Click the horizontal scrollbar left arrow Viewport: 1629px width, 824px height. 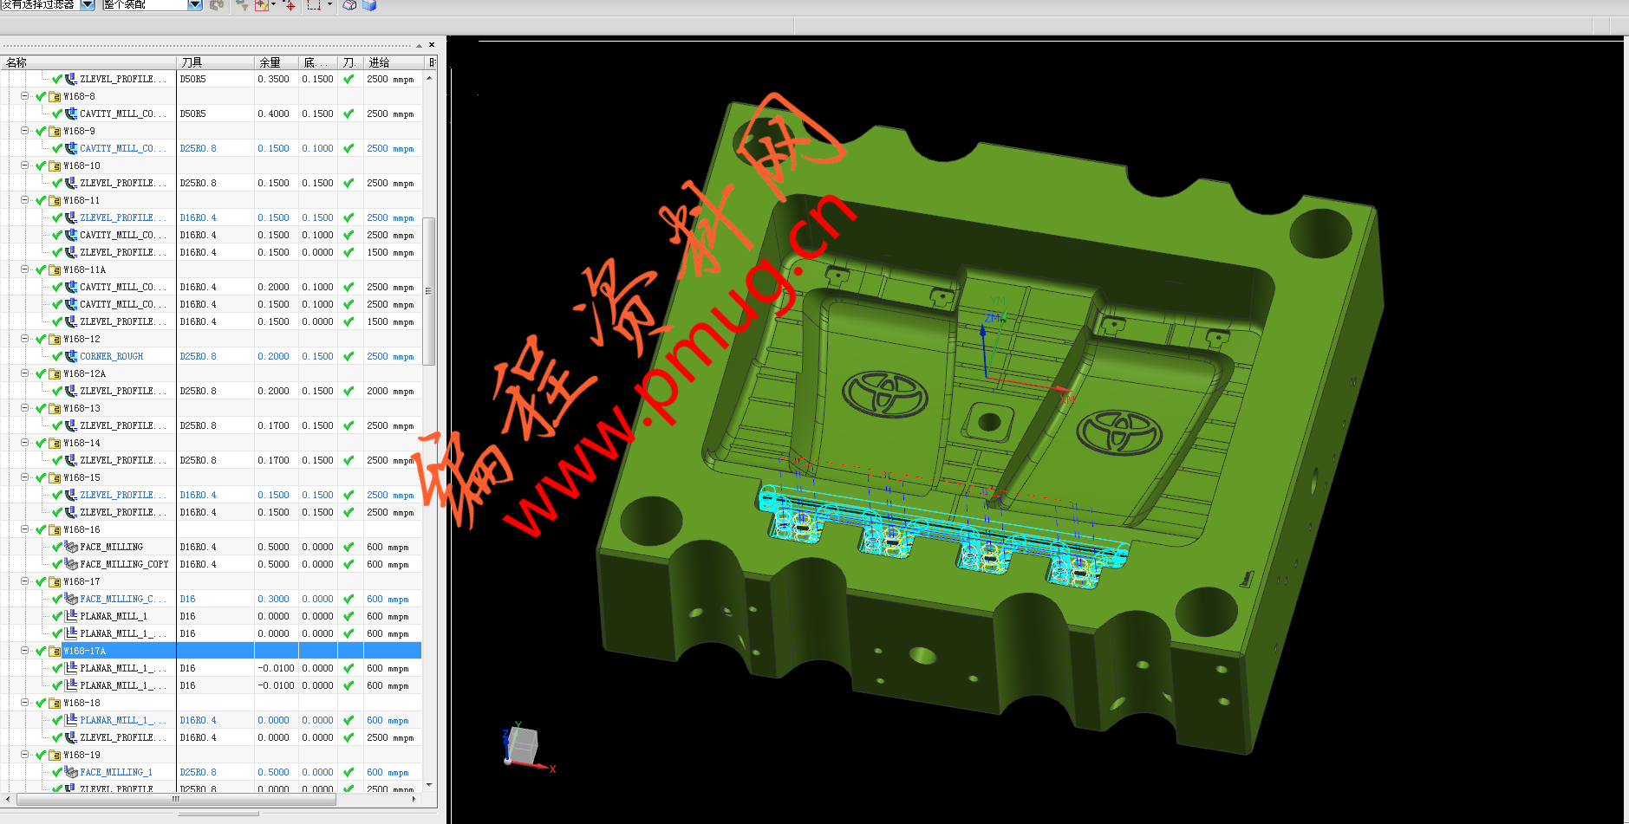pos(9,799)
